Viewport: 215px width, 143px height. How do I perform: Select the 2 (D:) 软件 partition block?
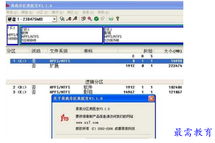(x=62, y=35)
